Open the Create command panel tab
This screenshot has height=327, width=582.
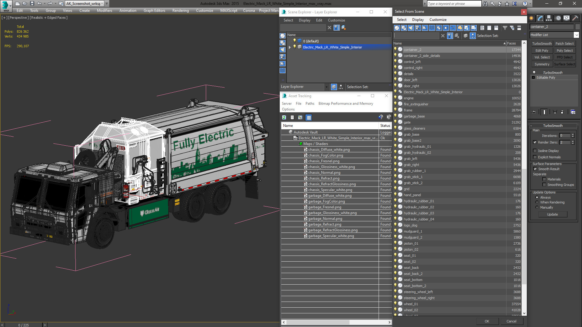[531, 18]
